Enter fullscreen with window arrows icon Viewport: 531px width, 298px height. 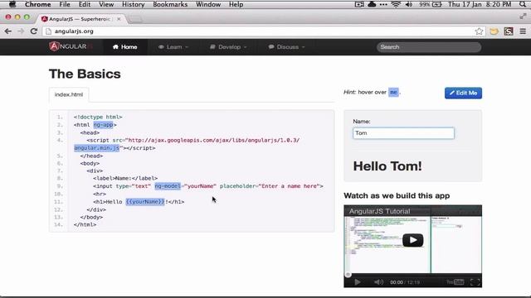pyautogui.click(x=523, y=16)
